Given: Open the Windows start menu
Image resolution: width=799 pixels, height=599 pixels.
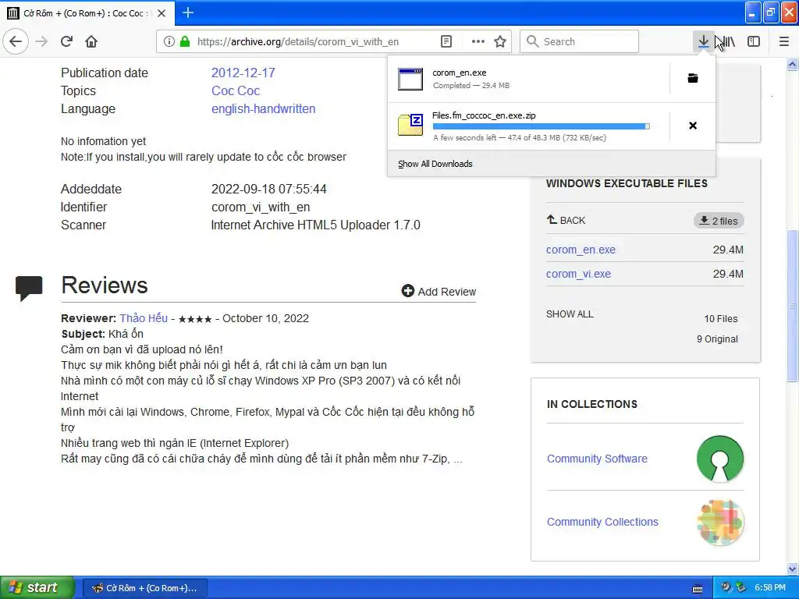Looking at the screenshot, I should click(x=37, y=588).
